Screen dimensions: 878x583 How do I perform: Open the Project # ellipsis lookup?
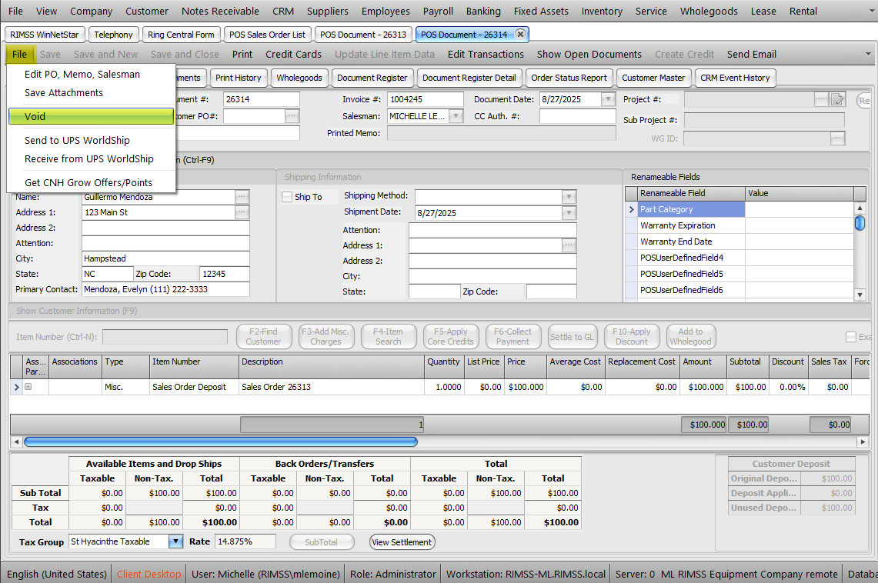pyautogui.click(x=822, y=99)
